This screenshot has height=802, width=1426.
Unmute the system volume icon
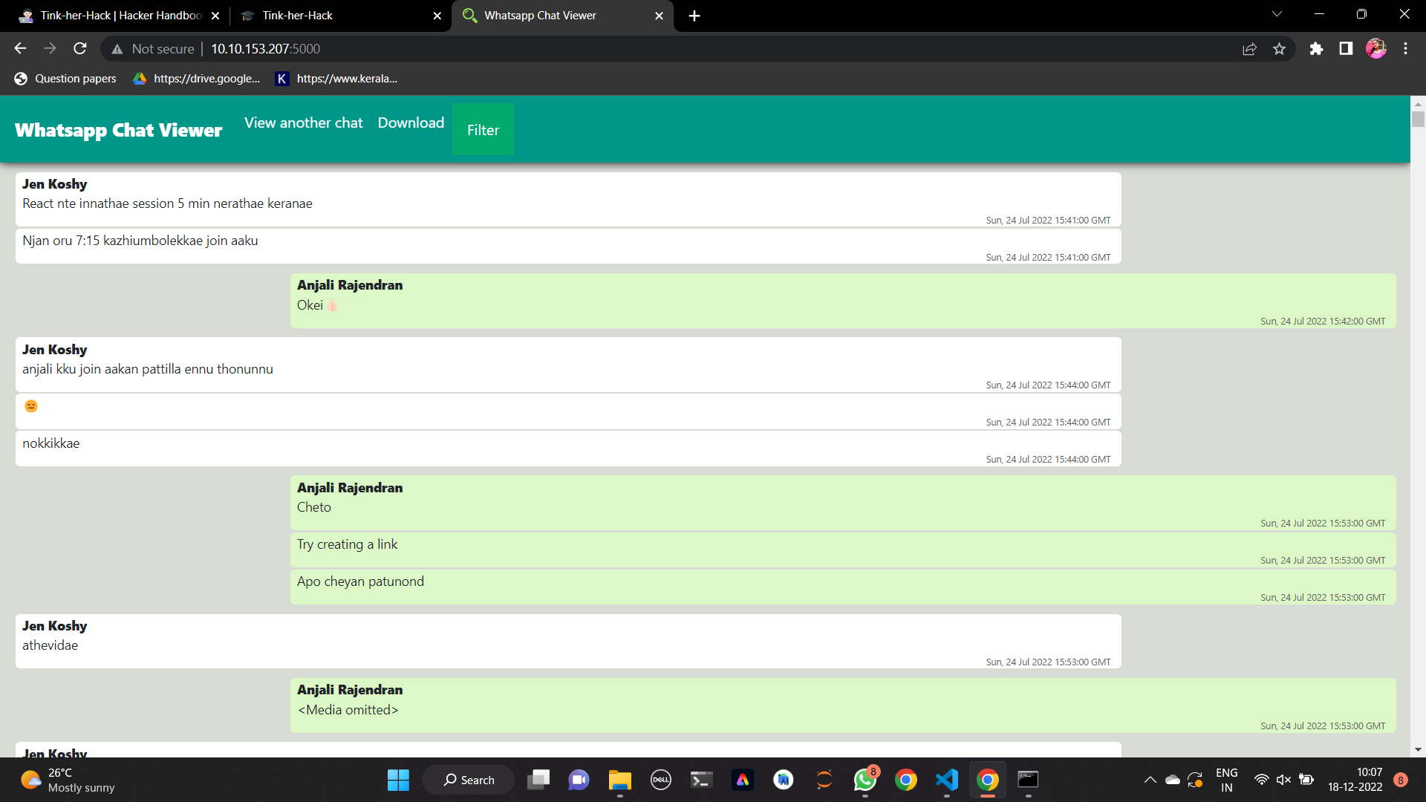click(x=1283, y=780)
